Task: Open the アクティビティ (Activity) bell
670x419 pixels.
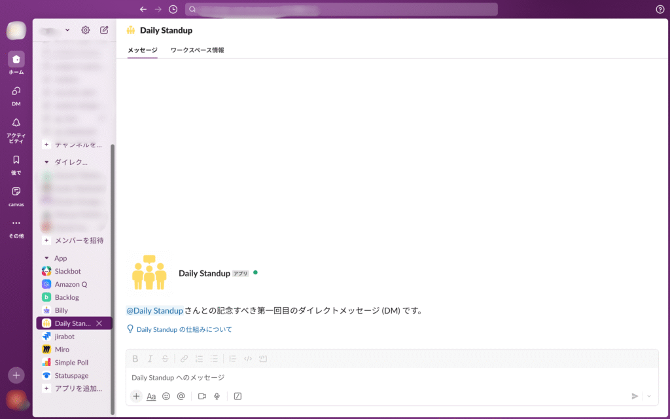Action: pos(16,130)
